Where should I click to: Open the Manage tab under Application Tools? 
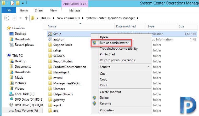coord(75,10)
